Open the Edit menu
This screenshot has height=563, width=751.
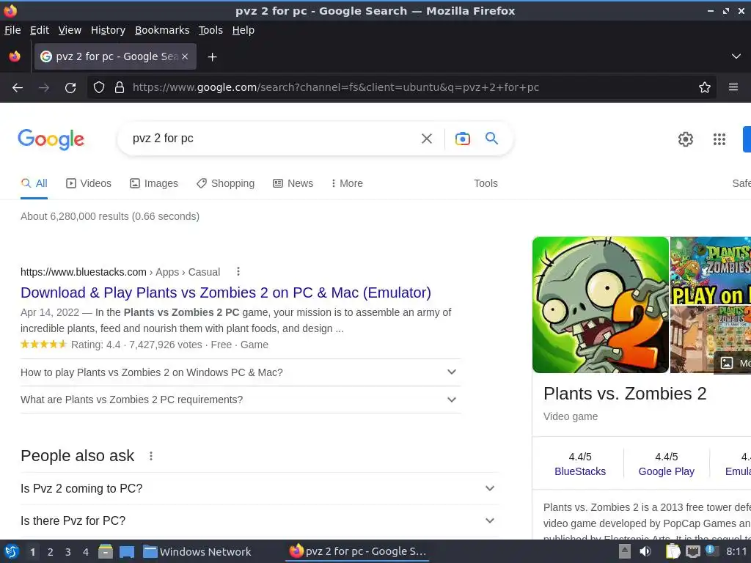tap(40, 30)
